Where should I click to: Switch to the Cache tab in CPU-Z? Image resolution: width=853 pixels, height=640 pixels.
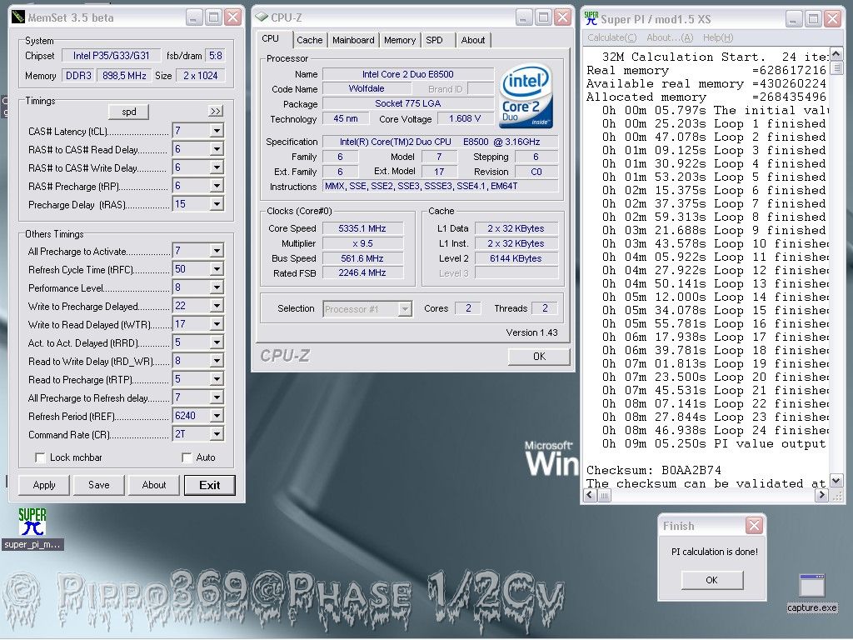[310, 40]
